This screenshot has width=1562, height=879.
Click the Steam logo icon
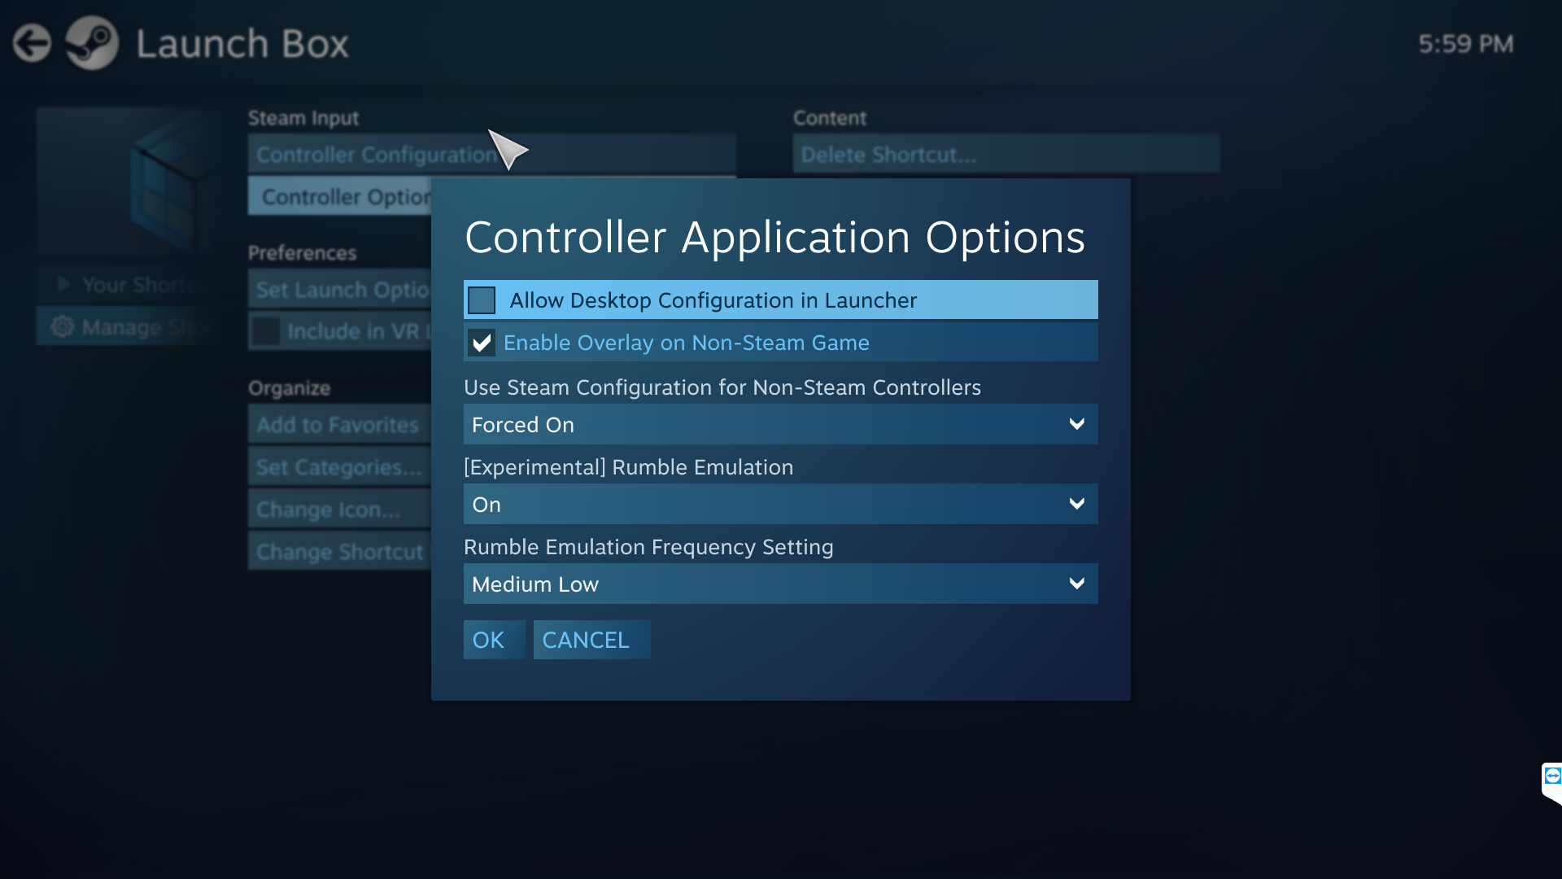[x=92, y=43]
